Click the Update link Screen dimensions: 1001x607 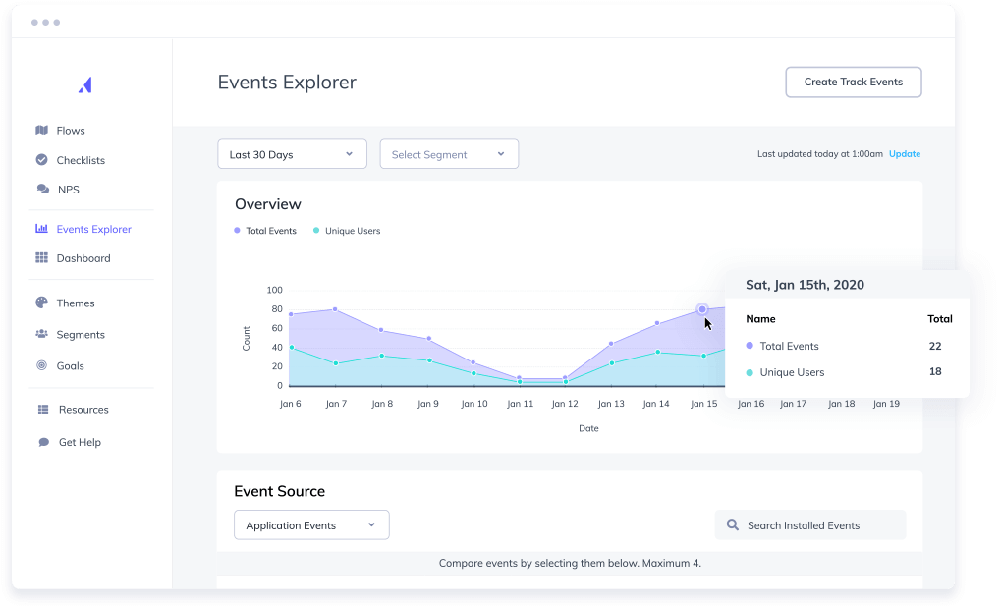905,154
